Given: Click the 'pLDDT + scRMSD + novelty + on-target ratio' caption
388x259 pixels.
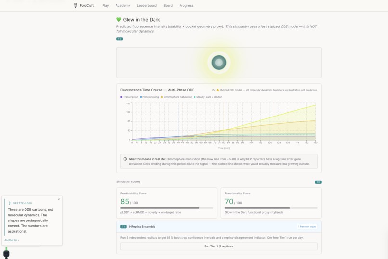Looking at the screenshot, I should [x=151, y=212].
